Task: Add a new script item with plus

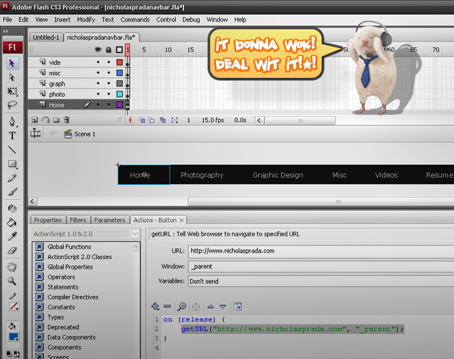Action: pyautogui.click(x=155, y=306)
